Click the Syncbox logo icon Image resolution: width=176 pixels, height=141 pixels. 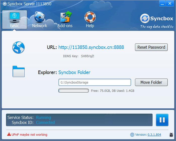coord(145,18)
